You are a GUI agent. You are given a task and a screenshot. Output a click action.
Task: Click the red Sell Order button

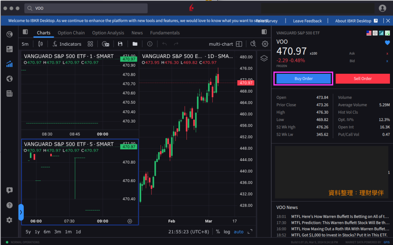pyautogui.click(x=362, y=79)
